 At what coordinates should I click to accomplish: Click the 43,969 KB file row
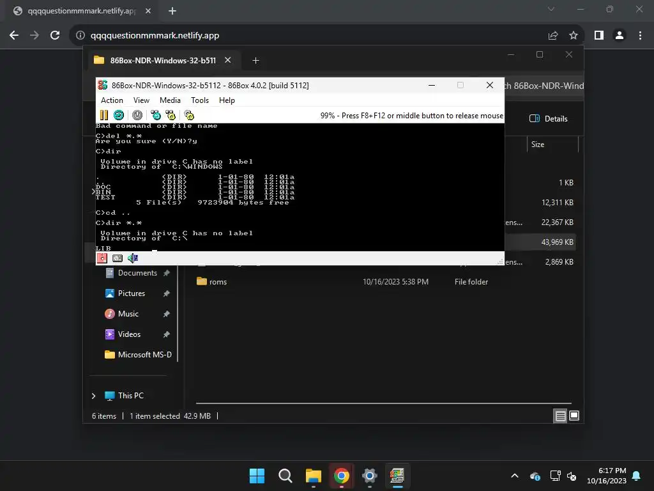(x=540, y=242)
